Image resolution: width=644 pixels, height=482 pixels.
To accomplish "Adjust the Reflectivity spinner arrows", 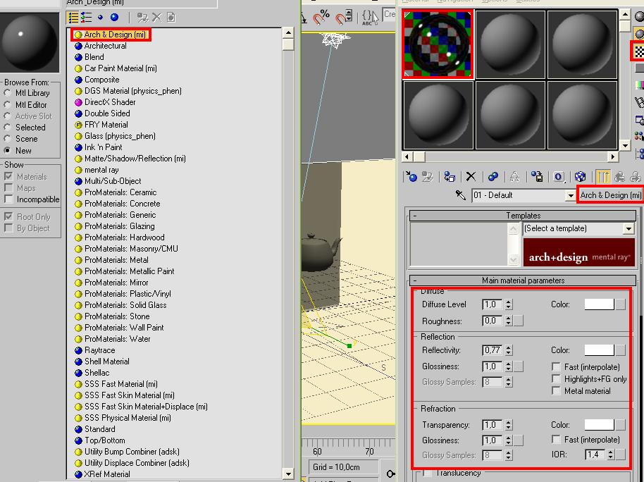I will tap(509, 350).
